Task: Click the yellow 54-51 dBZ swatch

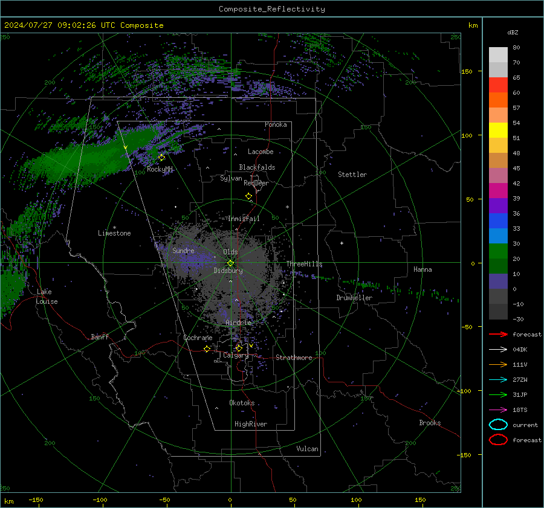Action: click(x=498, y=130)
